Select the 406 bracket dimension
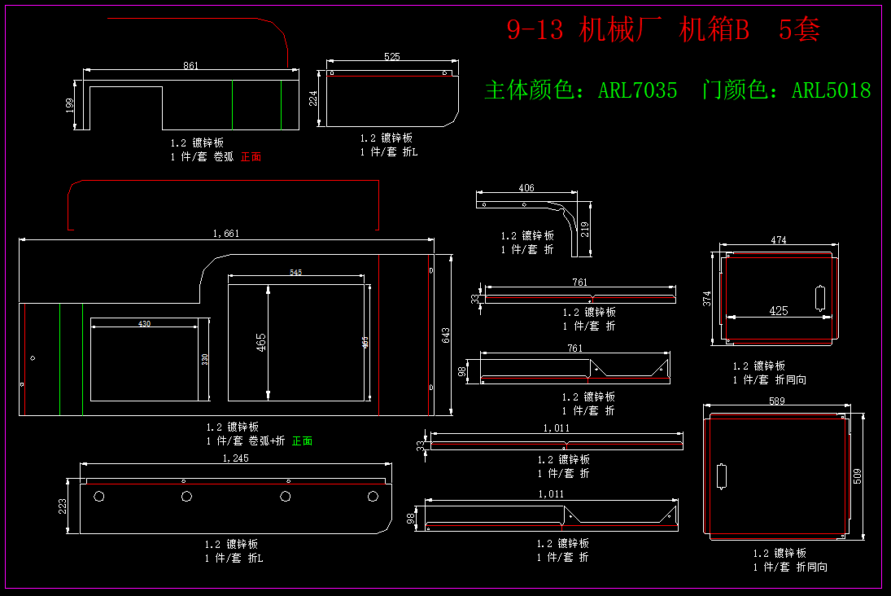Viewport: 891px width, 596px height. pos(526,188)
